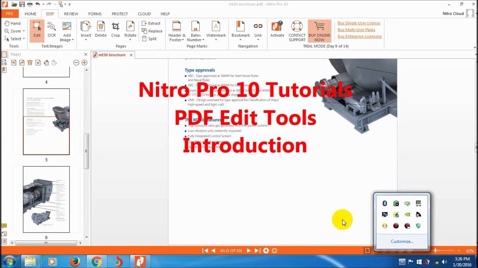This screenshot has width=478, height=268.
Task: Click Pages panel vertical scrollbar
Action: click(86, 151)
